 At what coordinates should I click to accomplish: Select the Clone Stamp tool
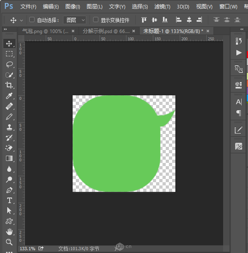[x=9, y=127]
